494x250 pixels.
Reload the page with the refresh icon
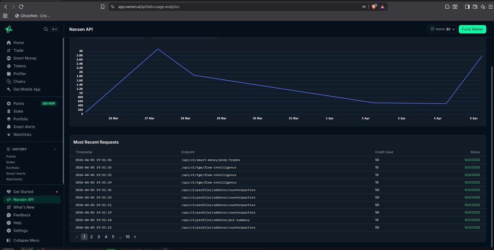coord(21,7)
